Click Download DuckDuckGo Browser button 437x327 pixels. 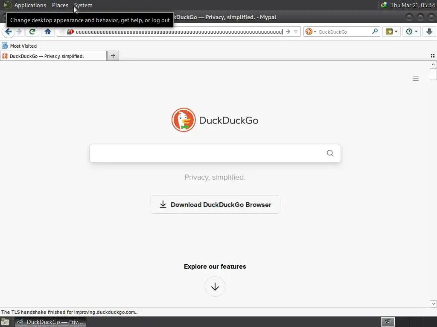tap(215, 205)
